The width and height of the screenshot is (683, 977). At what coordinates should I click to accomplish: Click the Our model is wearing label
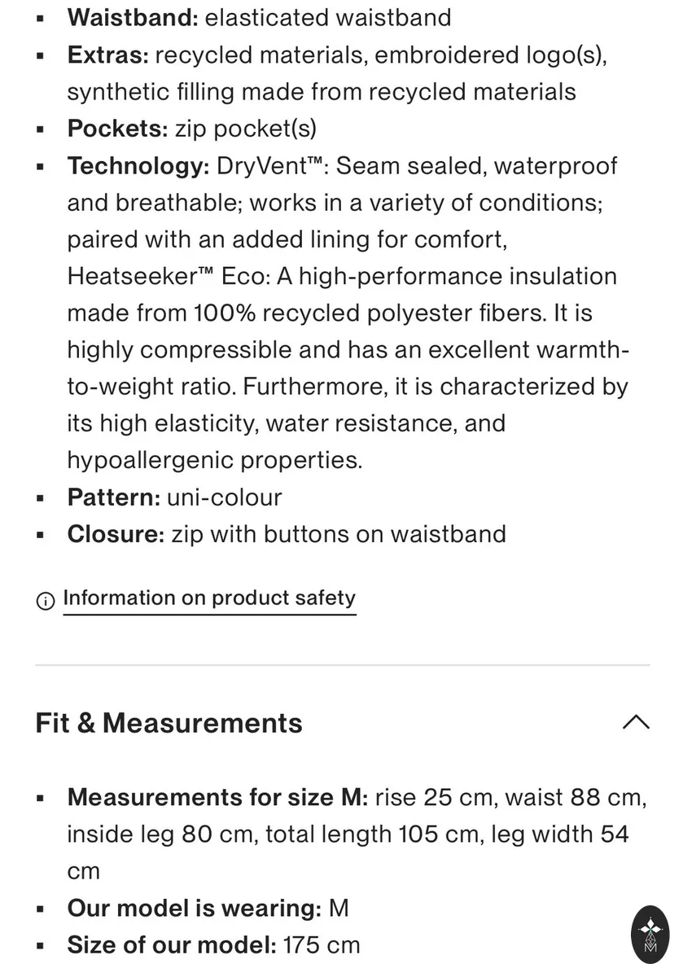click(195, 908)
